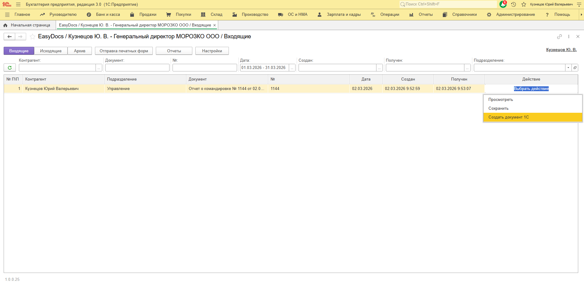Open main hamburger menu next to 1C logo
The width and height of the screenshot is (584, 286).
point(18,4)
